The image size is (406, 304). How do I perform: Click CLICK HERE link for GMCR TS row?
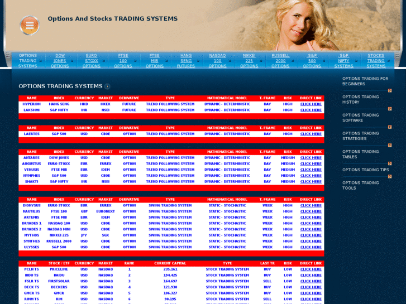pos(311,293)
